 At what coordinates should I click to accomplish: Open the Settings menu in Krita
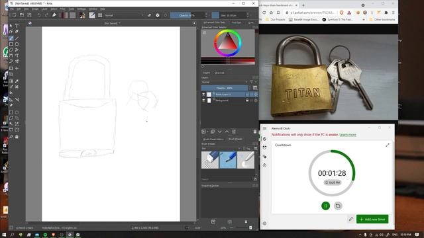tap(81, 9)
